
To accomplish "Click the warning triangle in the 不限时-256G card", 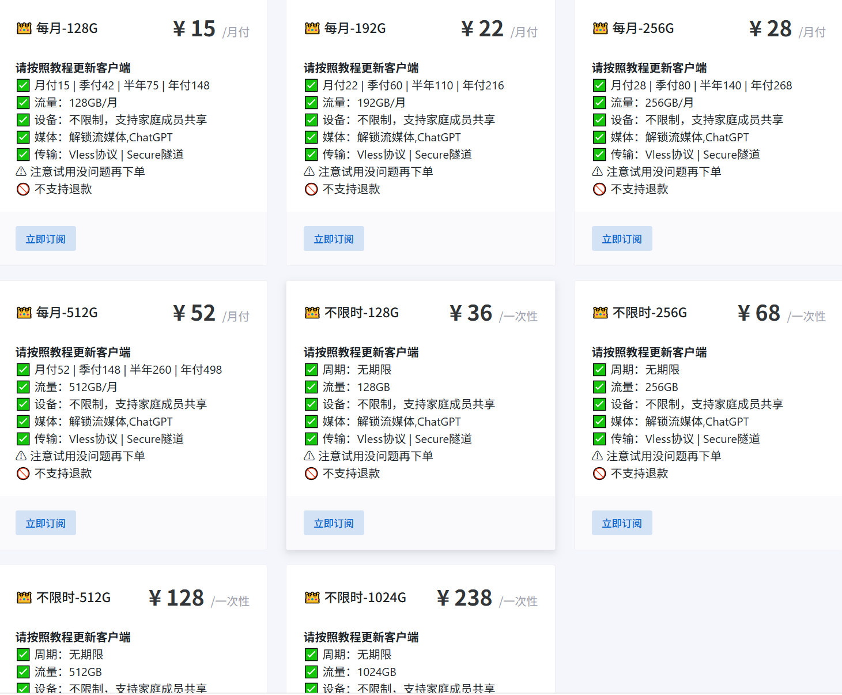I will (x=598, y=456).
